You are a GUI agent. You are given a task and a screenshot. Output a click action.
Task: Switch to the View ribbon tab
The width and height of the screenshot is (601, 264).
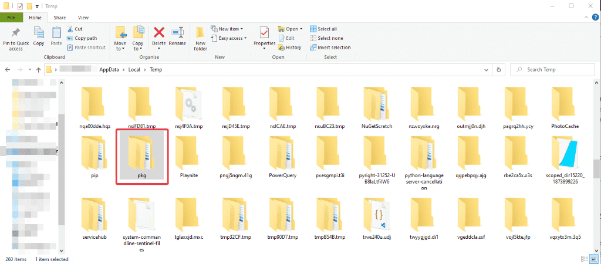click(83, 18)
